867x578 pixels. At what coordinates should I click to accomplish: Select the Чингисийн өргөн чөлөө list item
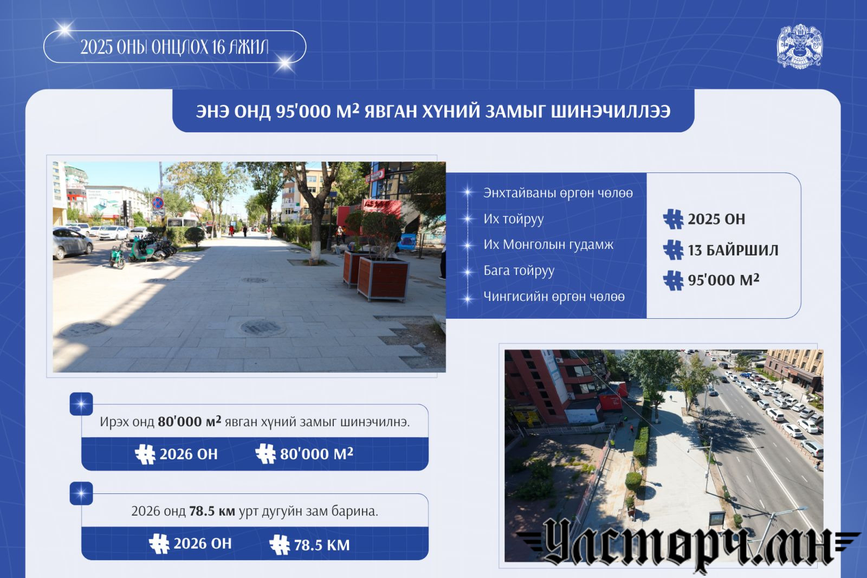pos(553,297)
